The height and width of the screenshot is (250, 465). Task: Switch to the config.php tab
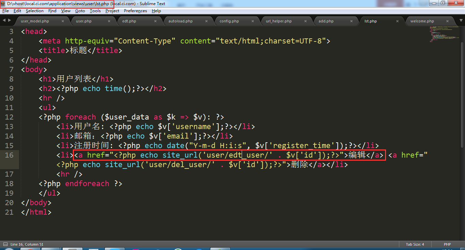229,21
